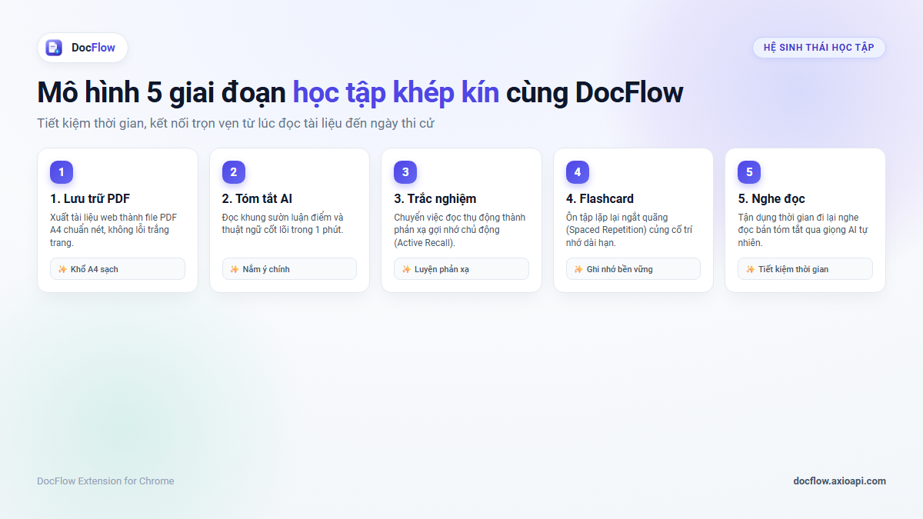
Task: Click the subtitle starting Tiết kiệm thời gian, kết nối
Action: [x=235, y=123]
